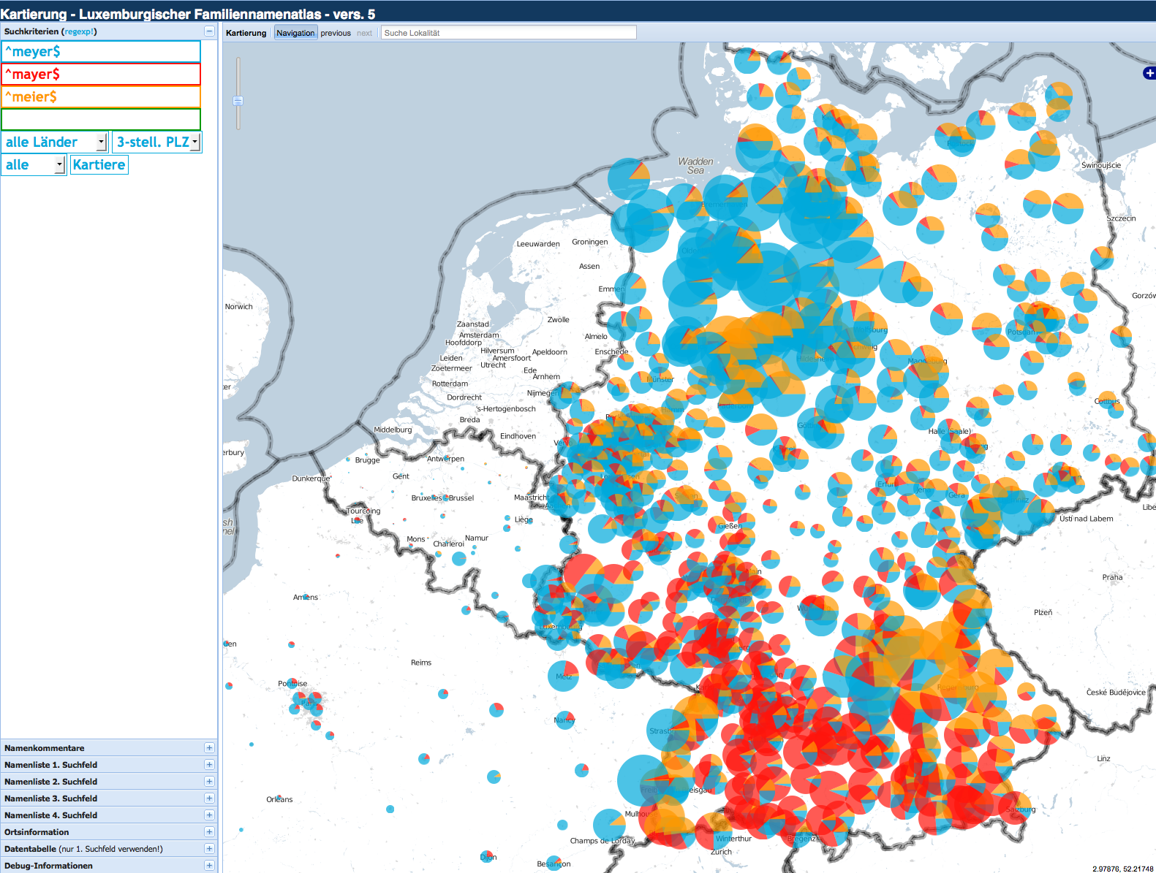Open the blue plus layer switcher on map

pyautogui.click(x=1149, y=73)
